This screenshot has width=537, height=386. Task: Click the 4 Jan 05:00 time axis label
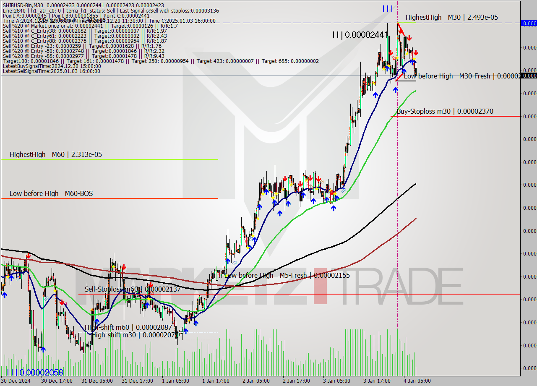point(417,381)
